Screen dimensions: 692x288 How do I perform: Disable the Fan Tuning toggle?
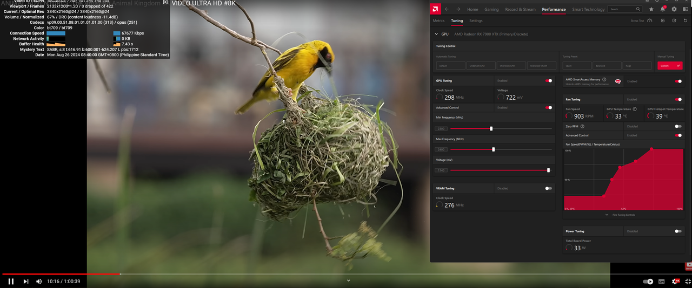tap(678, 99)
